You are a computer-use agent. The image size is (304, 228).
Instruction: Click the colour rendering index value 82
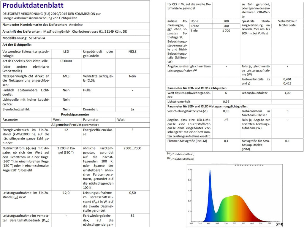click(x=132, y=216)
